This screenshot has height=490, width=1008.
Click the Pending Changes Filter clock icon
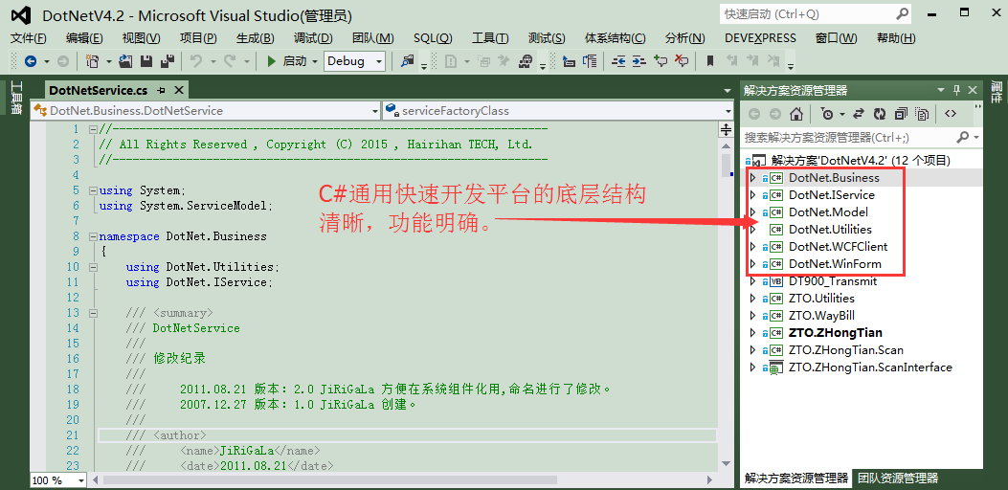click(x=826, y=114)
